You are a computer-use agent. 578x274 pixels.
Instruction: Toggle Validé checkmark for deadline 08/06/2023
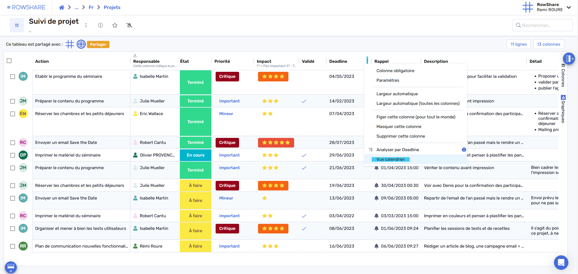point(304,229)
